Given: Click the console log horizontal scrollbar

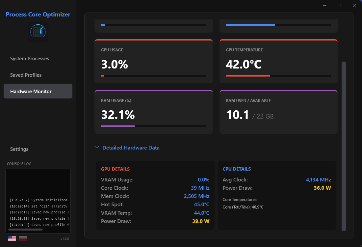Looking at the screenshot, I should click(25, 230).
